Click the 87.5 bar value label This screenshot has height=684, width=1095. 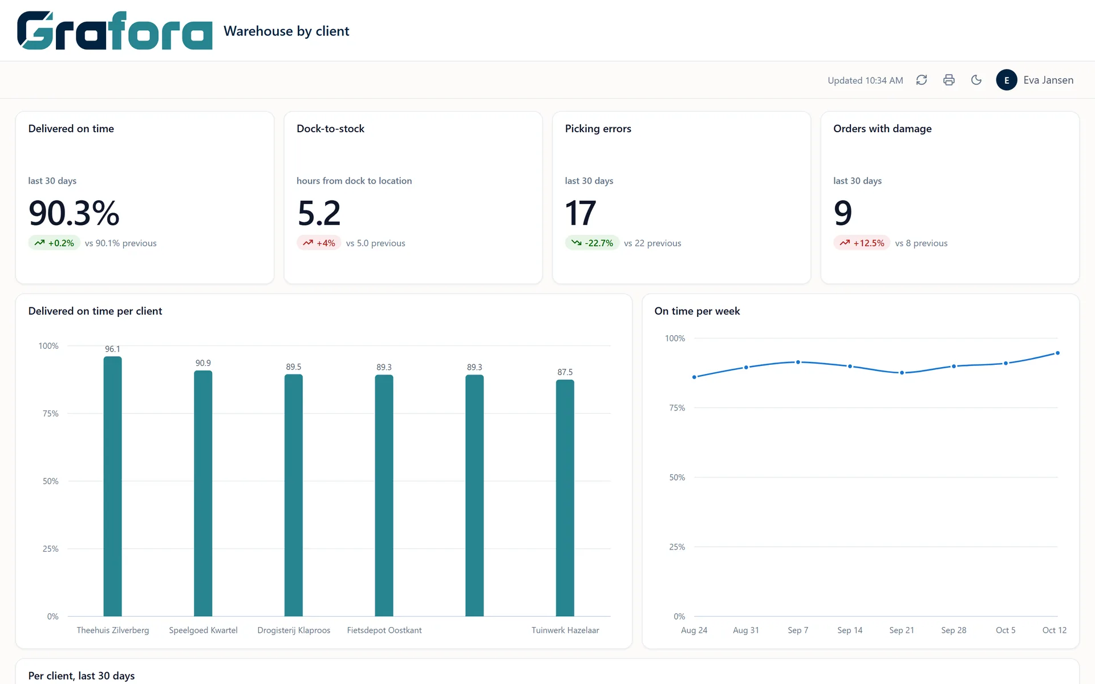[x=565, y=372]
